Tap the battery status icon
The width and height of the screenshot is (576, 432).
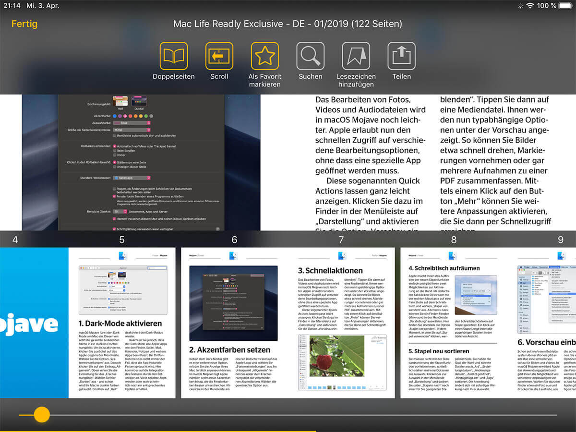point(566,5)
